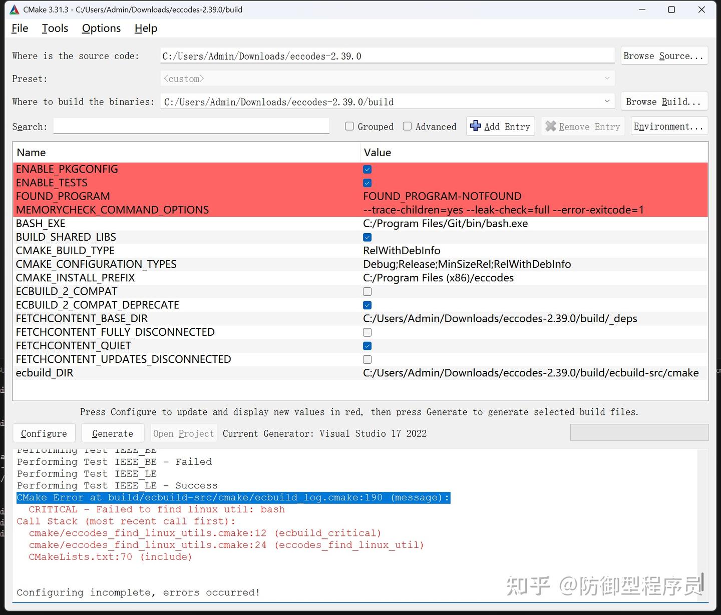Click the highlighted CMake Error log line
721x615 pixels.
233,497
